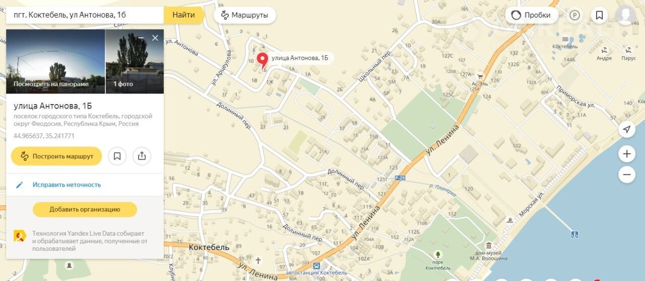Show parking layer with the P icon
Viewport: 645px width, 281px height.
coord(574,15)
